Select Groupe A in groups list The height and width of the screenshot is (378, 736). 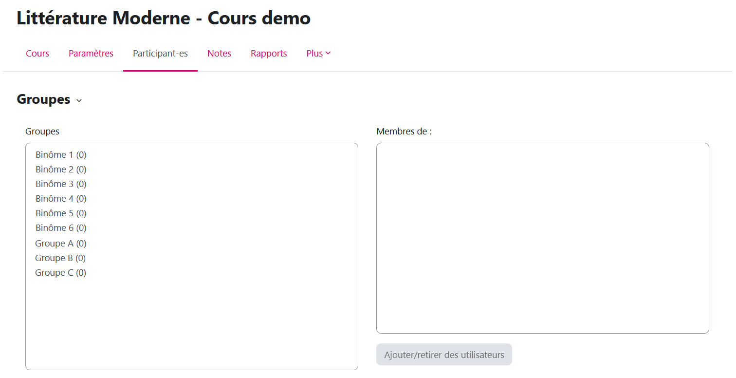click(x=60, y=244)
